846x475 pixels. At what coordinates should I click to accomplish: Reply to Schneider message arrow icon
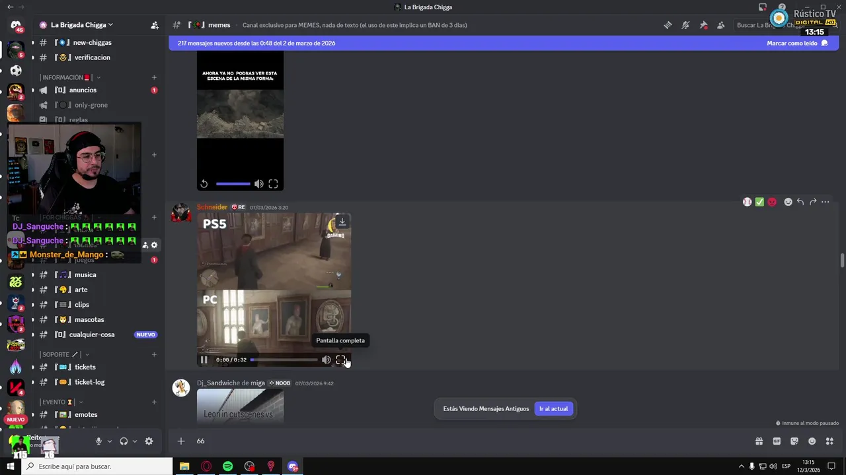[800, 202]
